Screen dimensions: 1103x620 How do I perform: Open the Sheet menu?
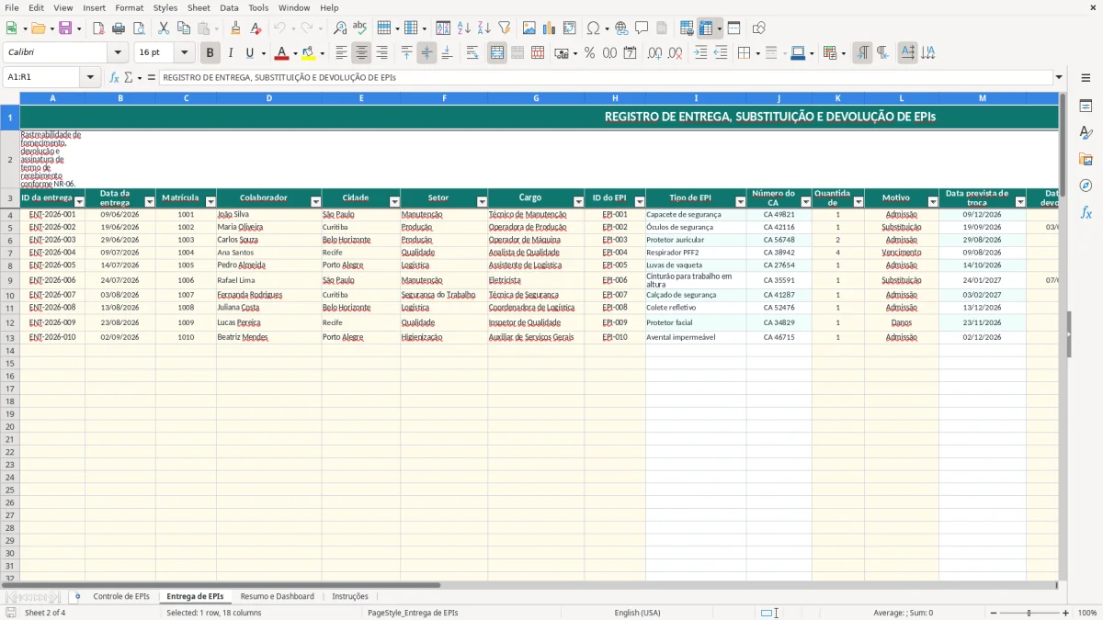(199, 7)
